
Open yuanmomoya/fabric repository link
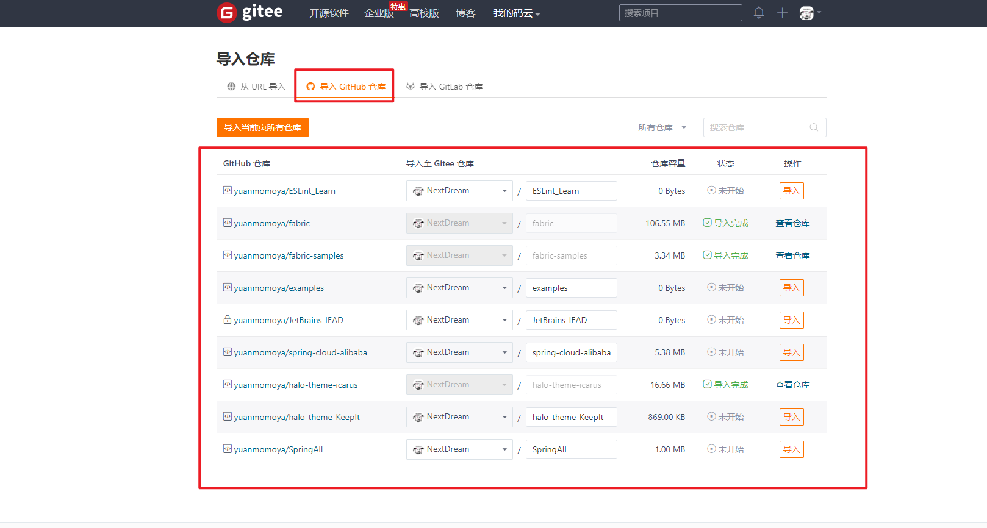coord(271,223)
